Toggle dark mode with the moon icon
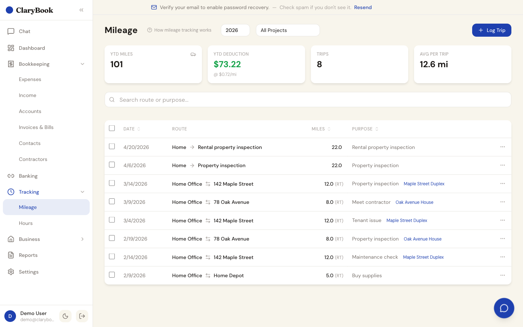This screenshot has width=523, height=327. tap(65, 316)
